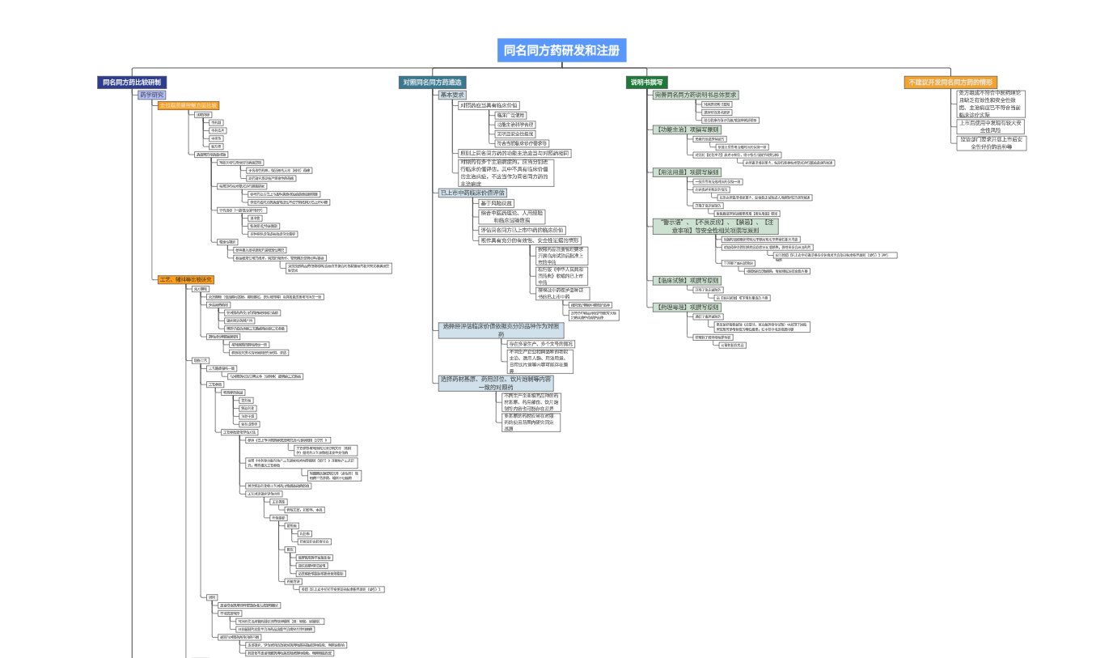Select the 药学研究 node
This screenshot has width=1113, height=658.
(151, 95)
